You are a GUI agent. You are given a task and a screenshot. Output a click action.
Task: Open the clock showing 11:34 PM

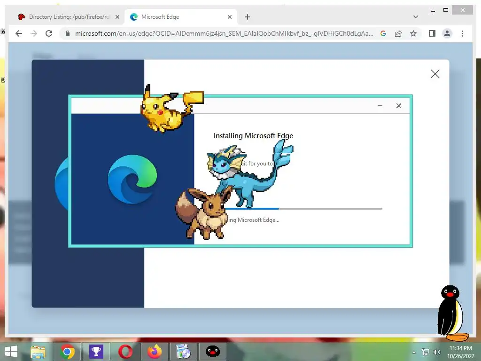click(x=461, y=352)
